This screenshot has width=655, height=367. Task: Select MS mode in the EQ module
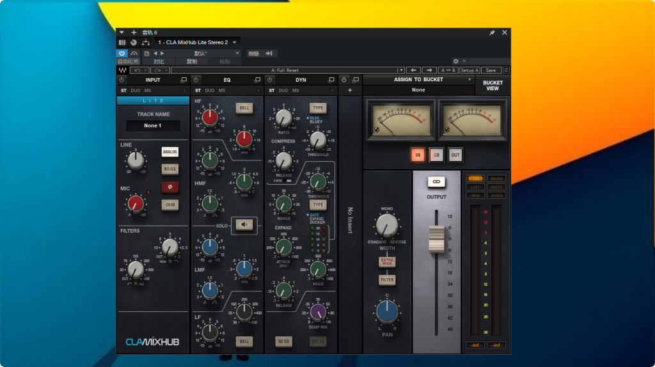coord(222,91)
